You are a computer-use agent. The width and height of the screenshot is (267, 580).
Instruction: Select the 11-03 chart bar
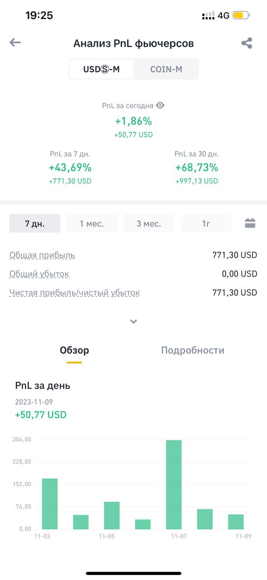pos(50,504)
